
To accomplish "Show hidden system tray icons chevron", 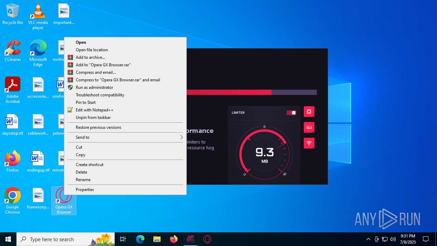I will [368, 239].
